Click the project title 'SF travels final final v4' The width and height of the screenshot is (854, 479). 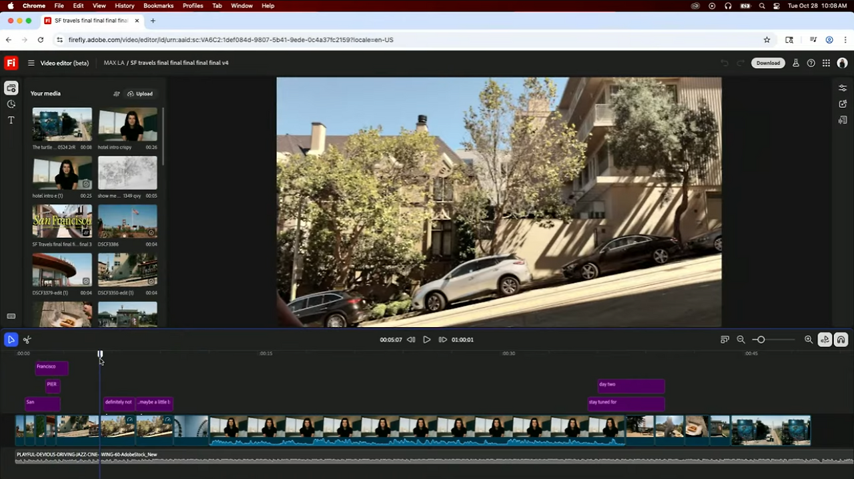click(x=179, y=63)
